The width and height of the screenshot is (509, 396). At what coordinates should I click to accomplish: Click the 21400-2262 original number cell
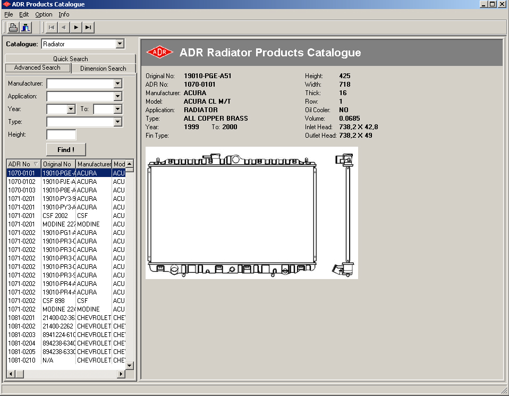[58, 326]
